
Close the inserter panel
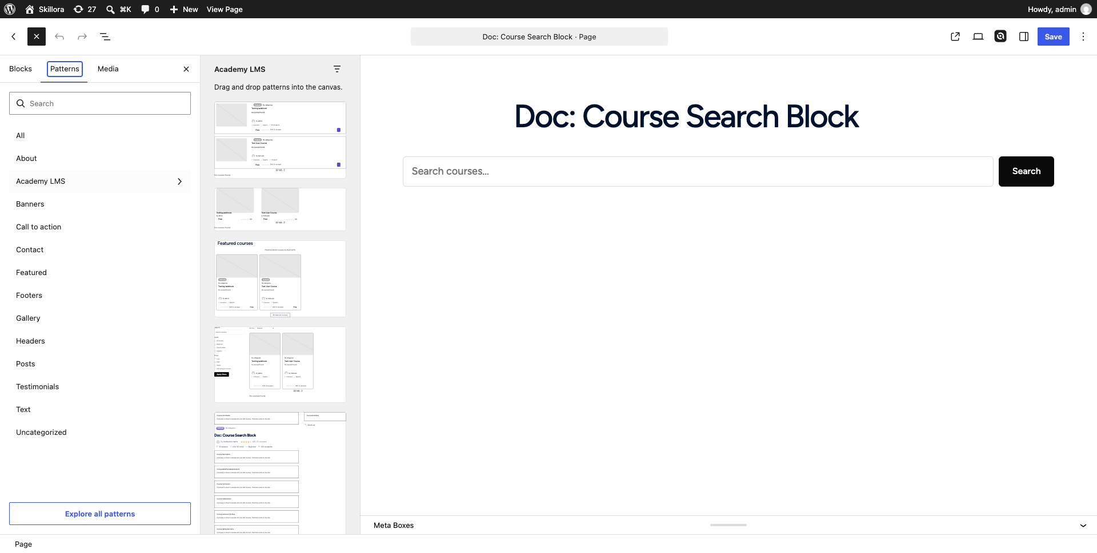click(x=186, y=69)
